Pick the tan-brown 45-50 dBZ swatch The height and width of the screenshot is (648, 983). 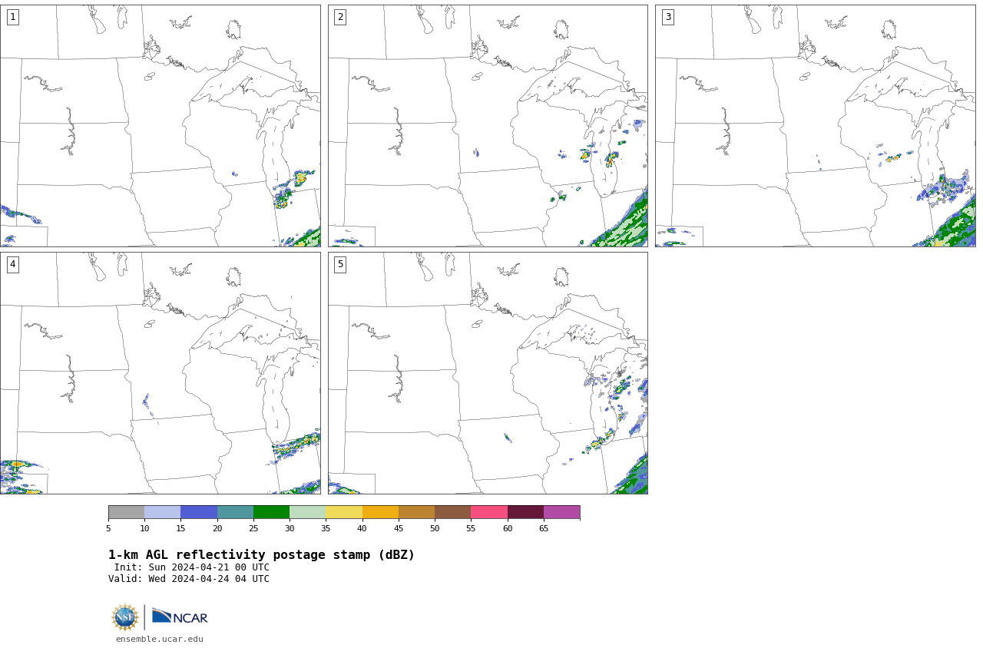click(x=416, y=512)
